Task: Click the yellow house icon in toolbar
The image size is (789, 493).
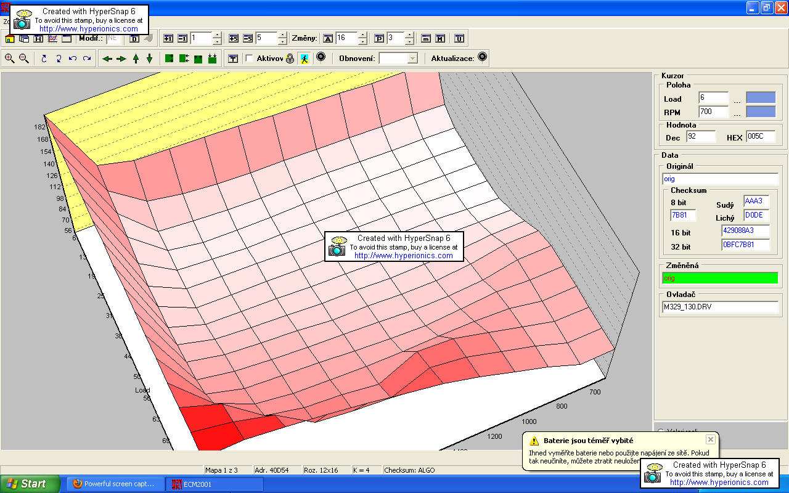Action: coord(10,38)
